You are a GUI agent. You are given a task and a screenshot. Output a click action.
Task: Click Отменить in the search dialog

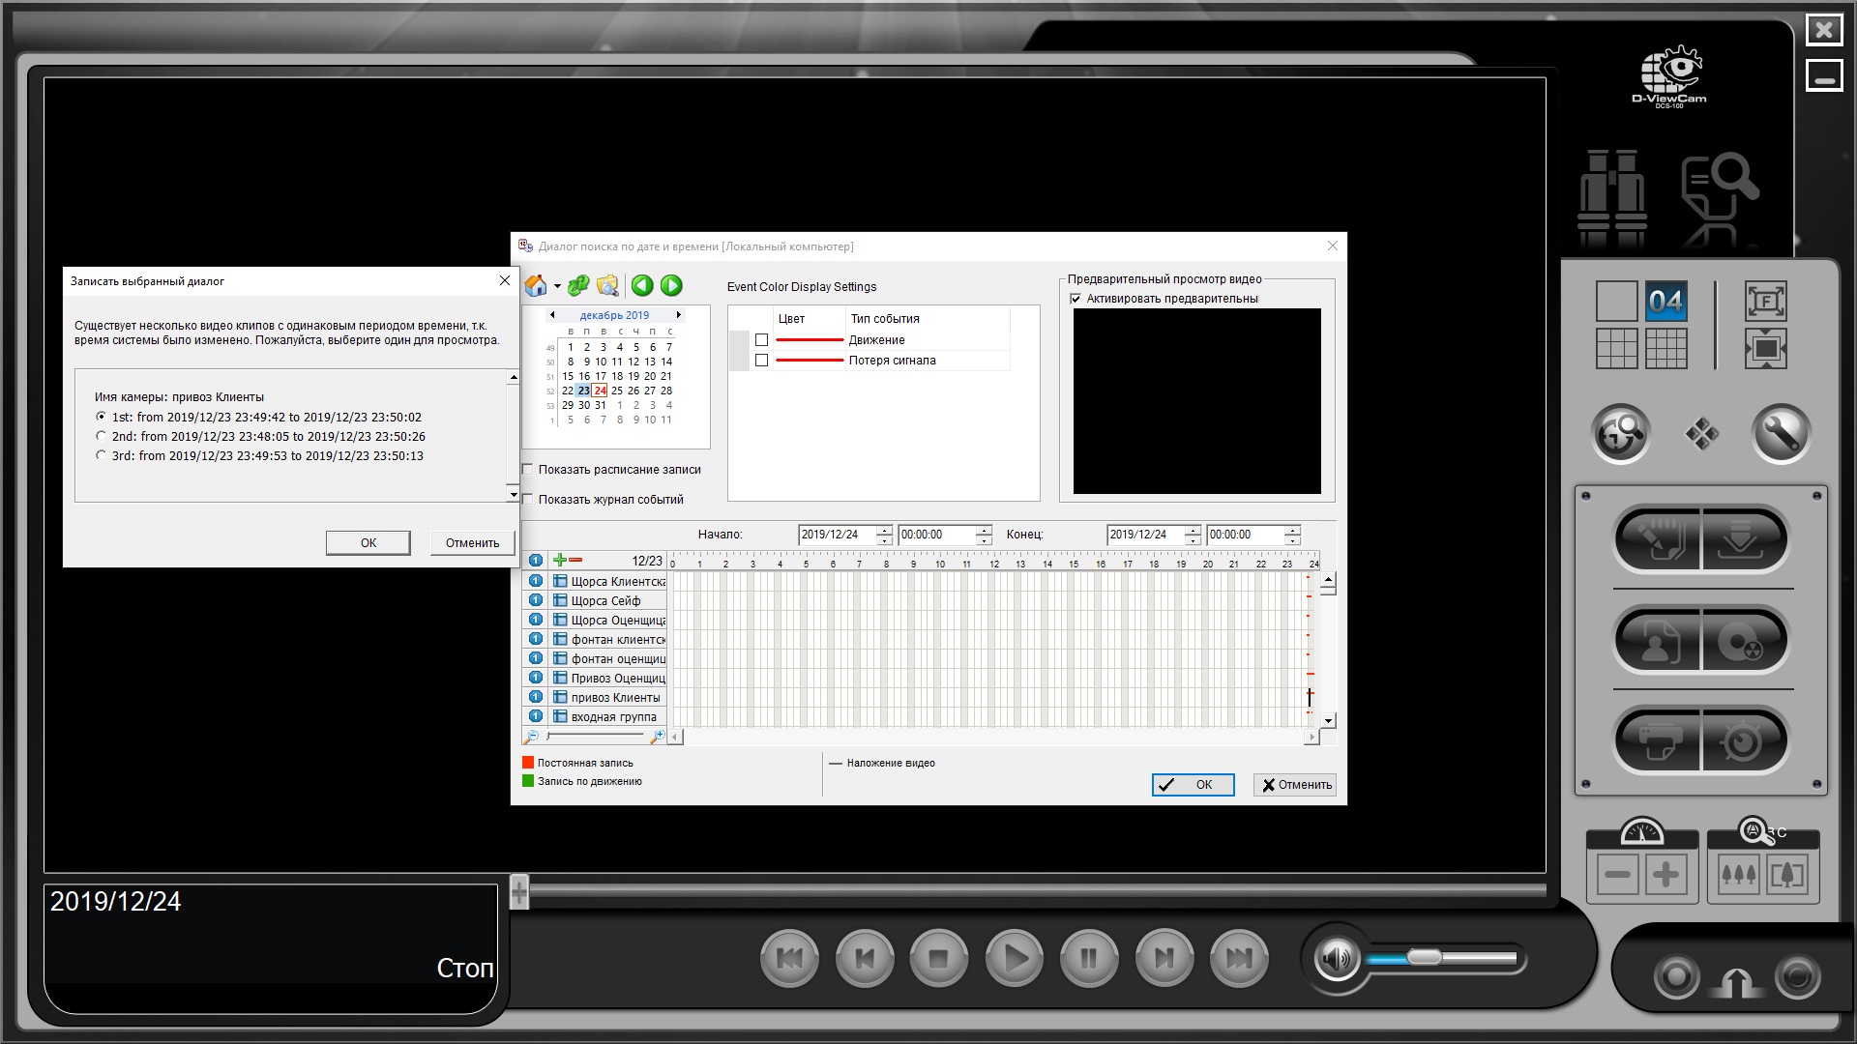click(1295, 785)
